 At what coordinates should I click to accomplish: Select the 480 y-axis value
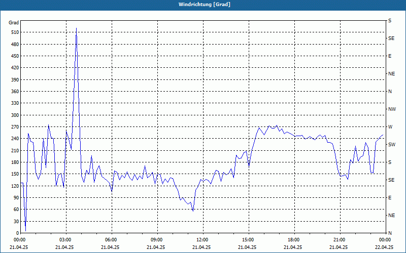click(15, 45)
